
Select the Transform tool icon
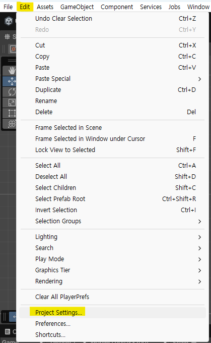pyautogui.click(x=12, y=124)
